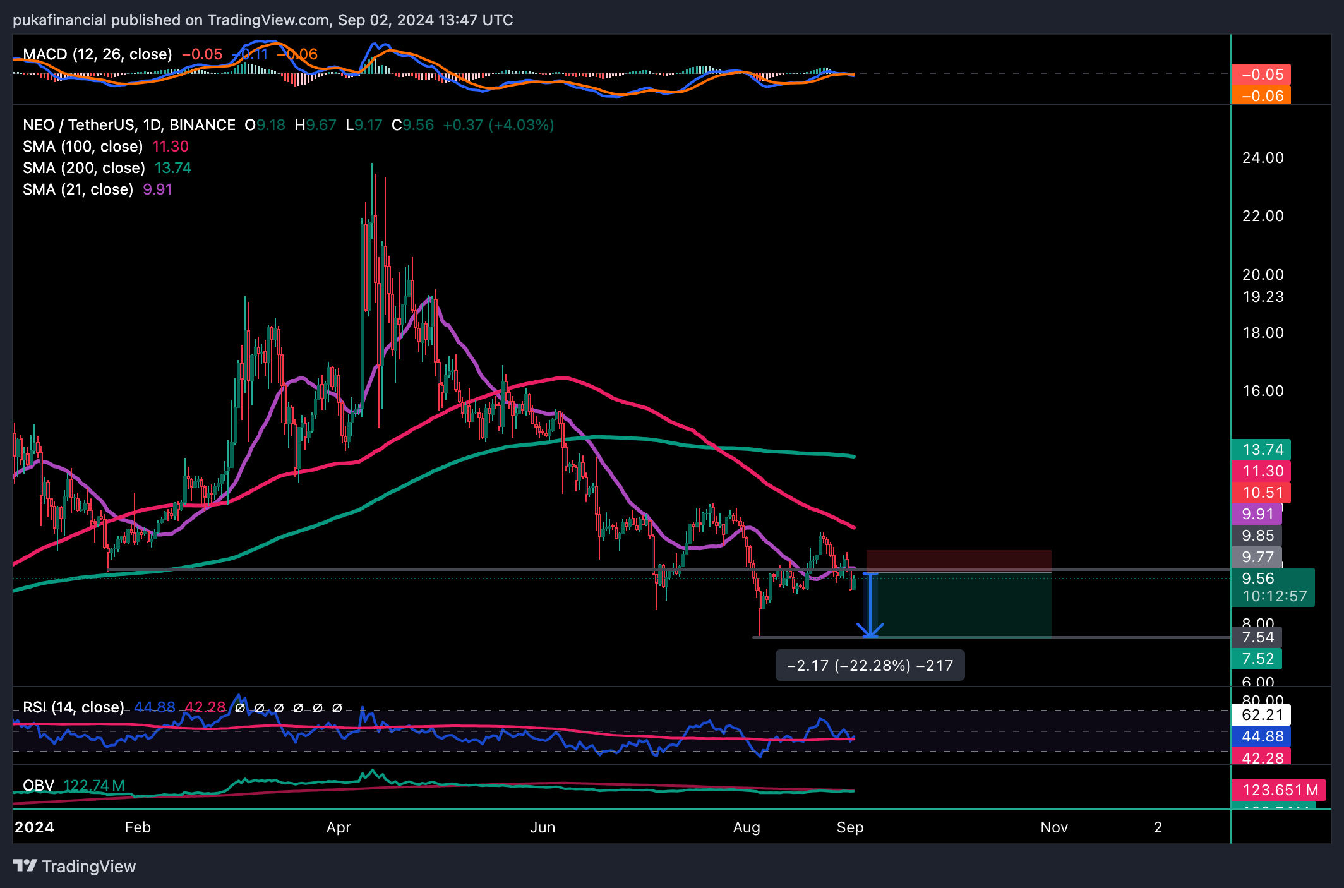This screenshot has width=1344, height=888.
Task: Click the 19.23 price scale label
Action: (1263, 297)
